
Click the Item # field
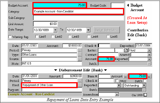point(104,76)
